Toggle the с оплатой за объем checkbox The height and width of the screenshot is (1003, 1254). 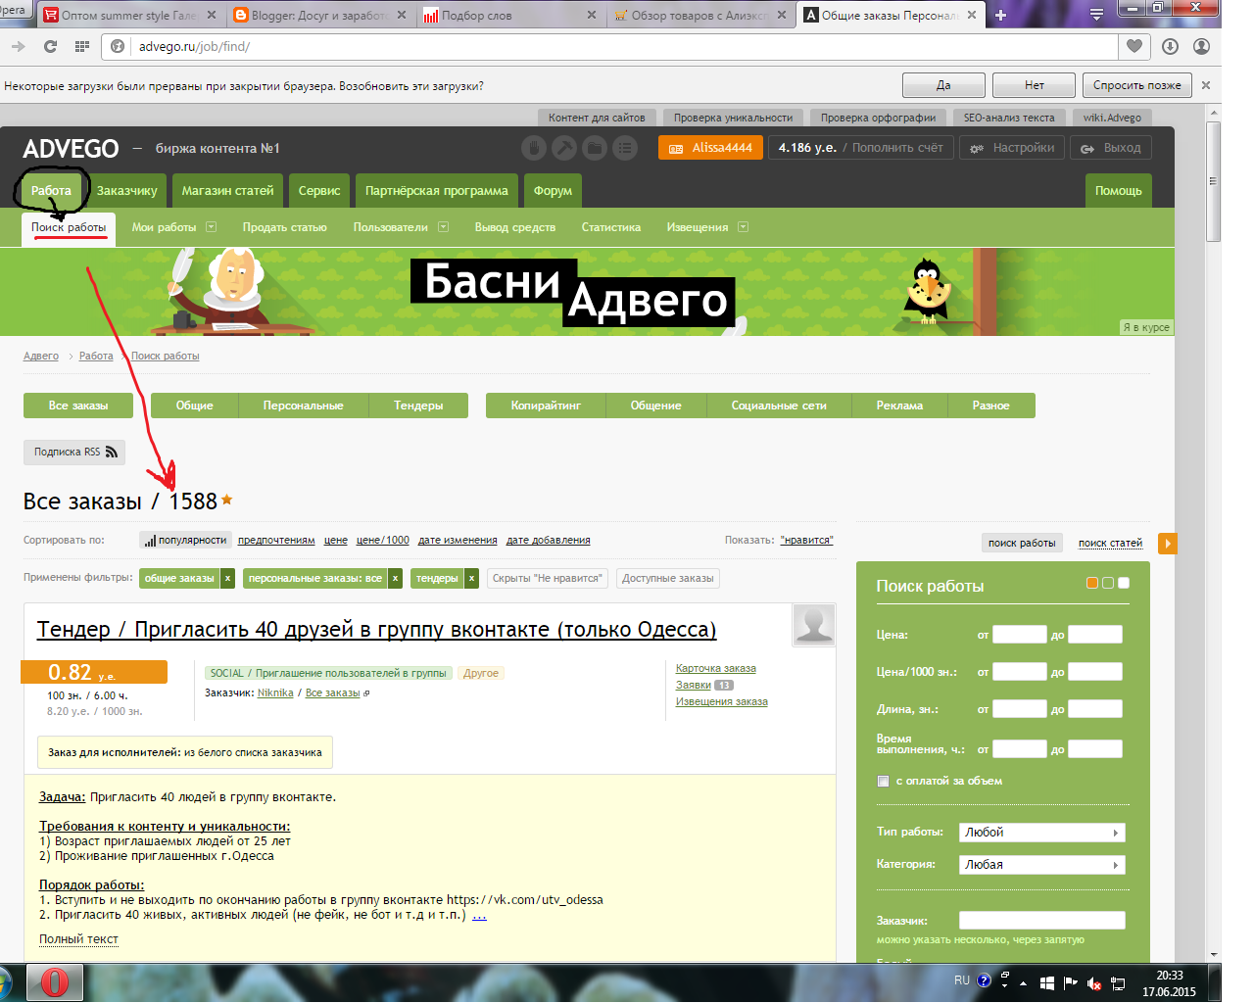883,781
